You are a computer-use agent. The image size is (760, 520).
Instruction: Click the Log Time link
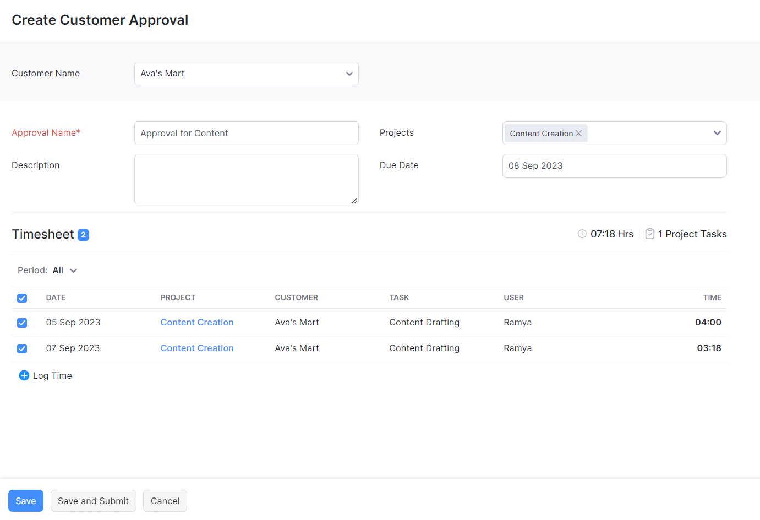click(52, 375)
